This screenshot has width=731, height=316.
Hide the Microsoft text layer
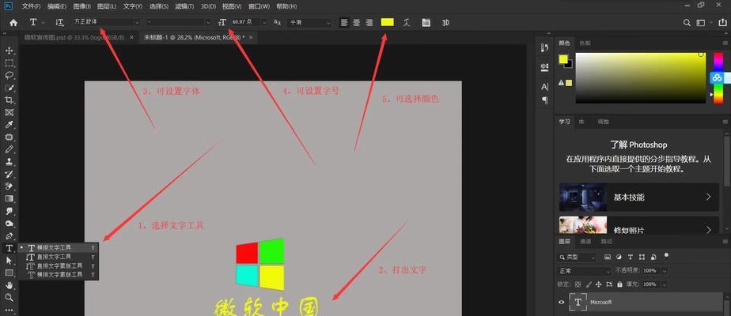(x=562, y=302)
